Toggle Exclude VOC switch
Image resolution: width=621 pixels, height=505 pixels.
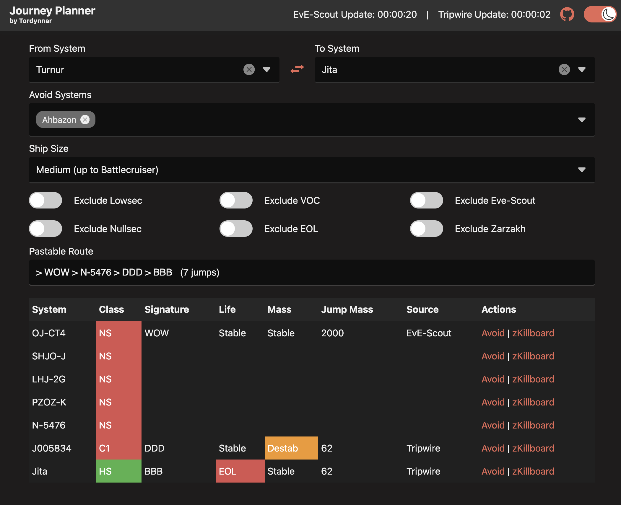pos(236,201)
